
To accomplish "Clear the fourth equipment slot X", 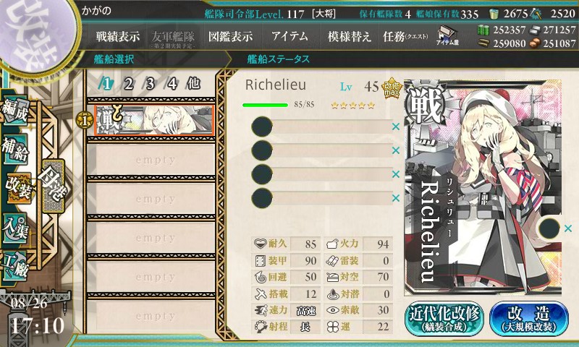I will pyautogui.click(x=396, y=198).
